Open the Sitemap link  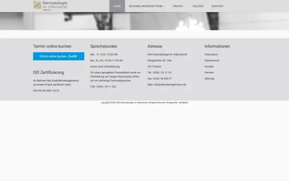[210, 79]
